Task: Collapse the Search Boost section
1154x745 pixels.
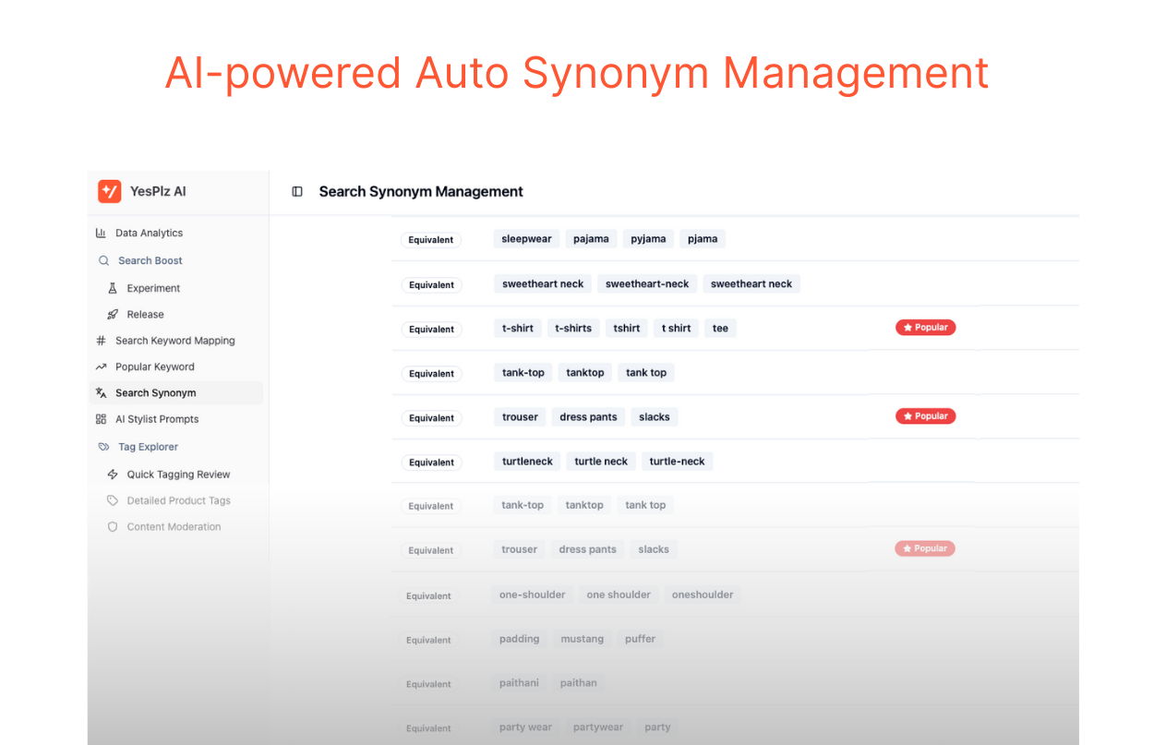Action: [150, 261]
